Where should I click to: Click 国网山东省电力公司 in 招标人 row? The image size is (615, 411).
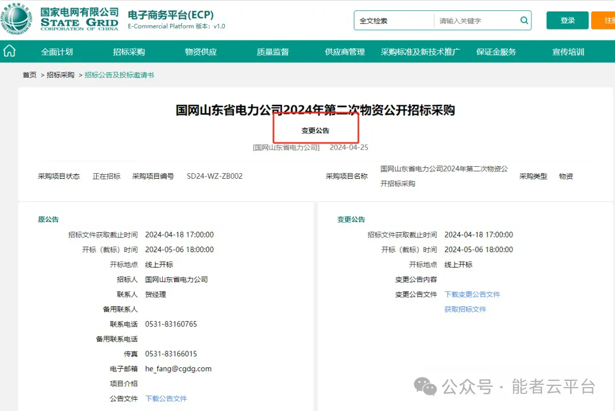(x=177, y=280)
